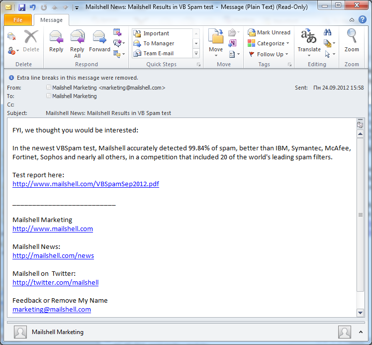Send message to OneNote
The height and width of the screenshot is (345, 372).
click(x=232, y=43)
